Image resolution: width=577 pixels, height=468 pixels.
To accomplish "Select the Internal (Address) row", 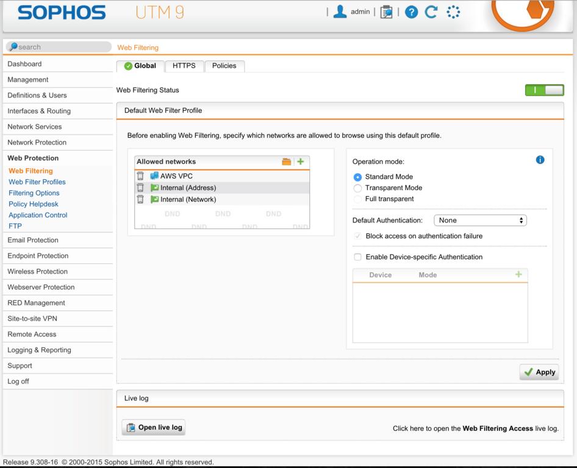I will pos(222,188).
